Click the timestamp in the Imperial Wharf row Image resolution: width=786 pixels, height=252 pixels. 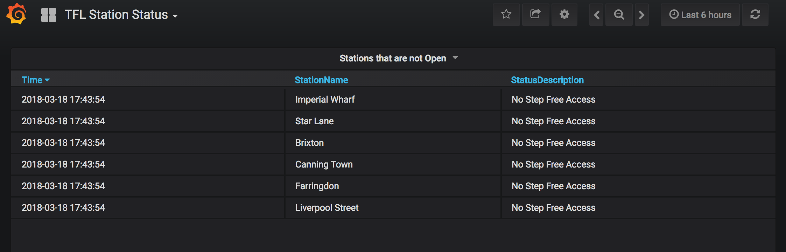(x=63, y=99)
